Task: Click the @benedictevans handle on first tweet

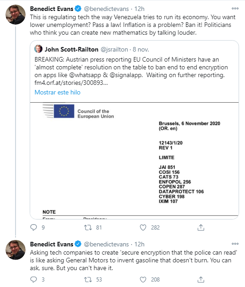Action: click(x=107, y=9)
